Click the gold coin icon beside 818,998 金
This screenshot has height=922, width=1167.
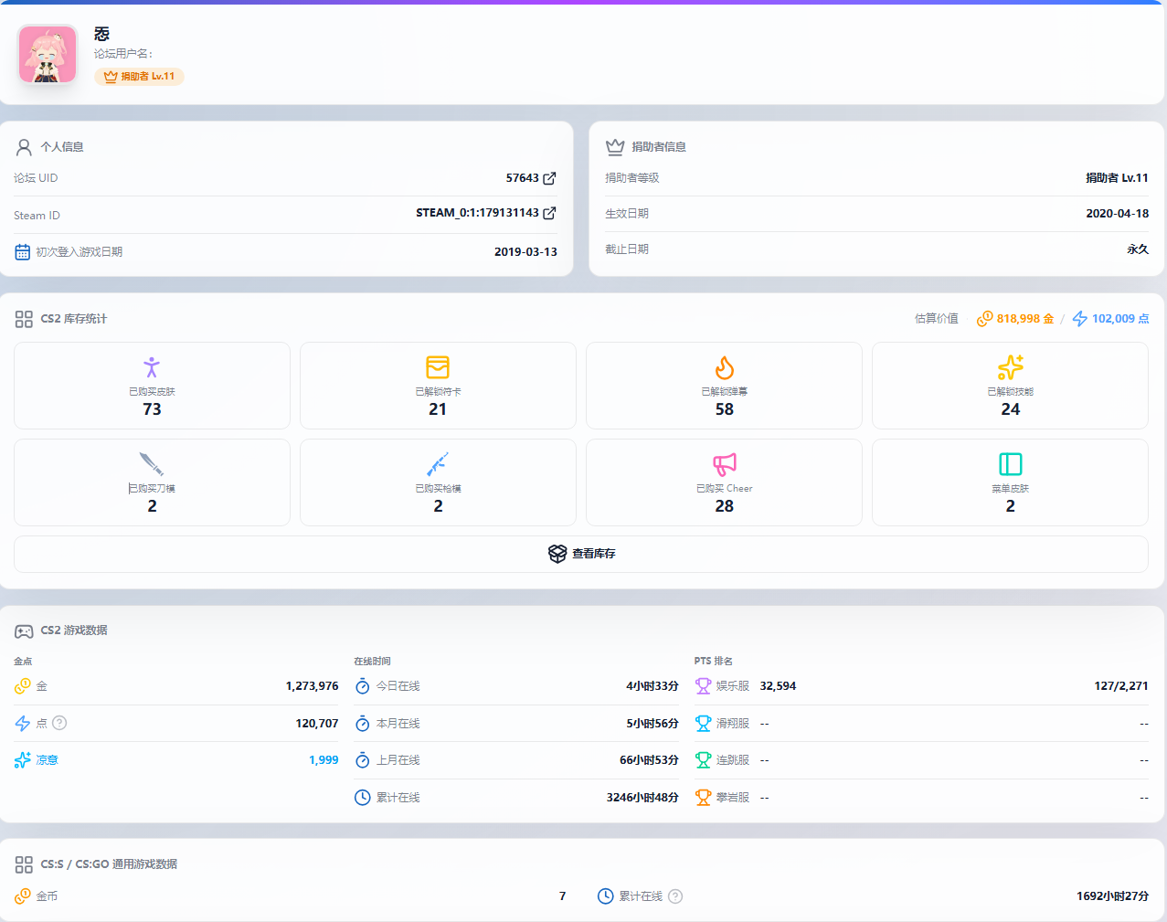984,319
